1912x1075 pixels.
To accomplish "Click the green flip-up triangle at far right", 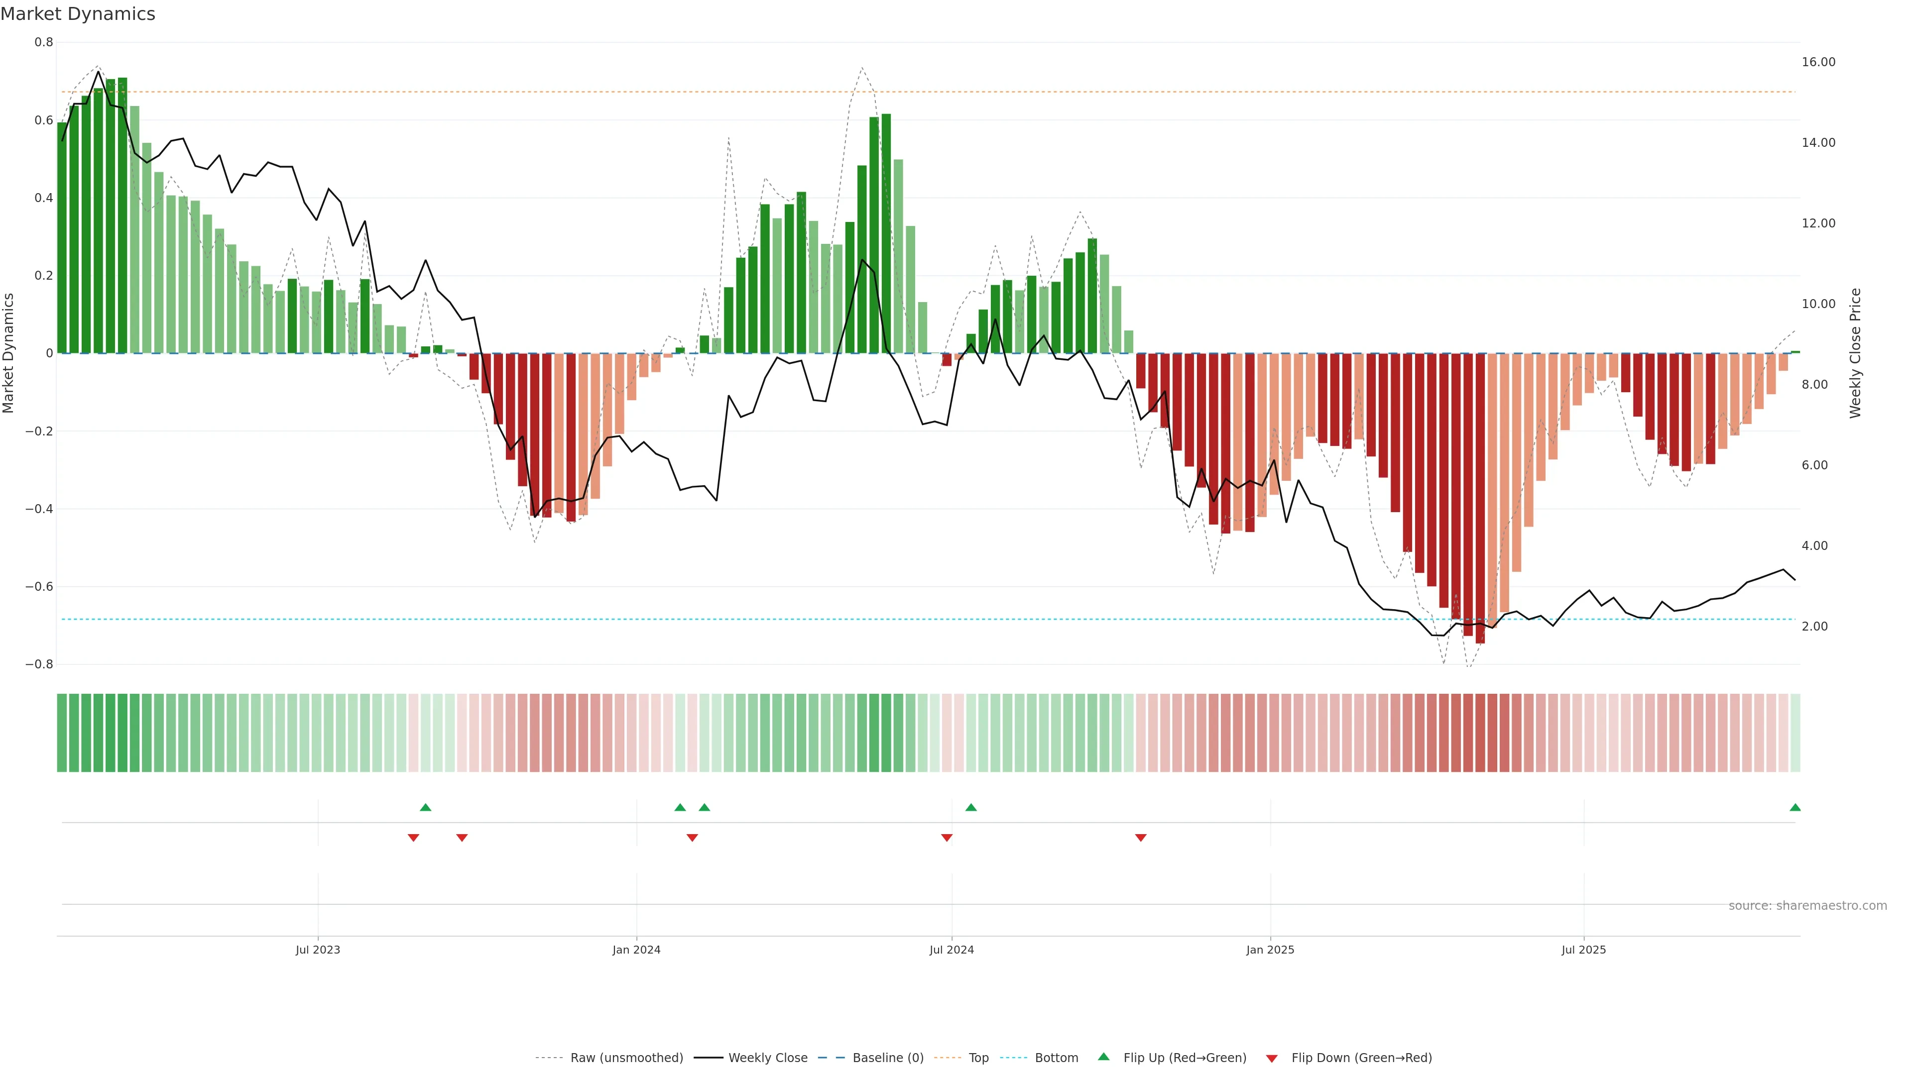I will [x=1794, y=807].
